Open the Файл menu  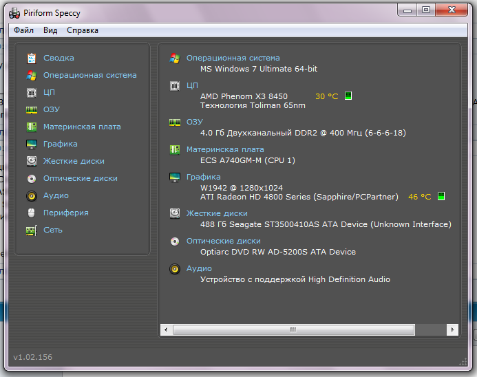coord(23,30)
